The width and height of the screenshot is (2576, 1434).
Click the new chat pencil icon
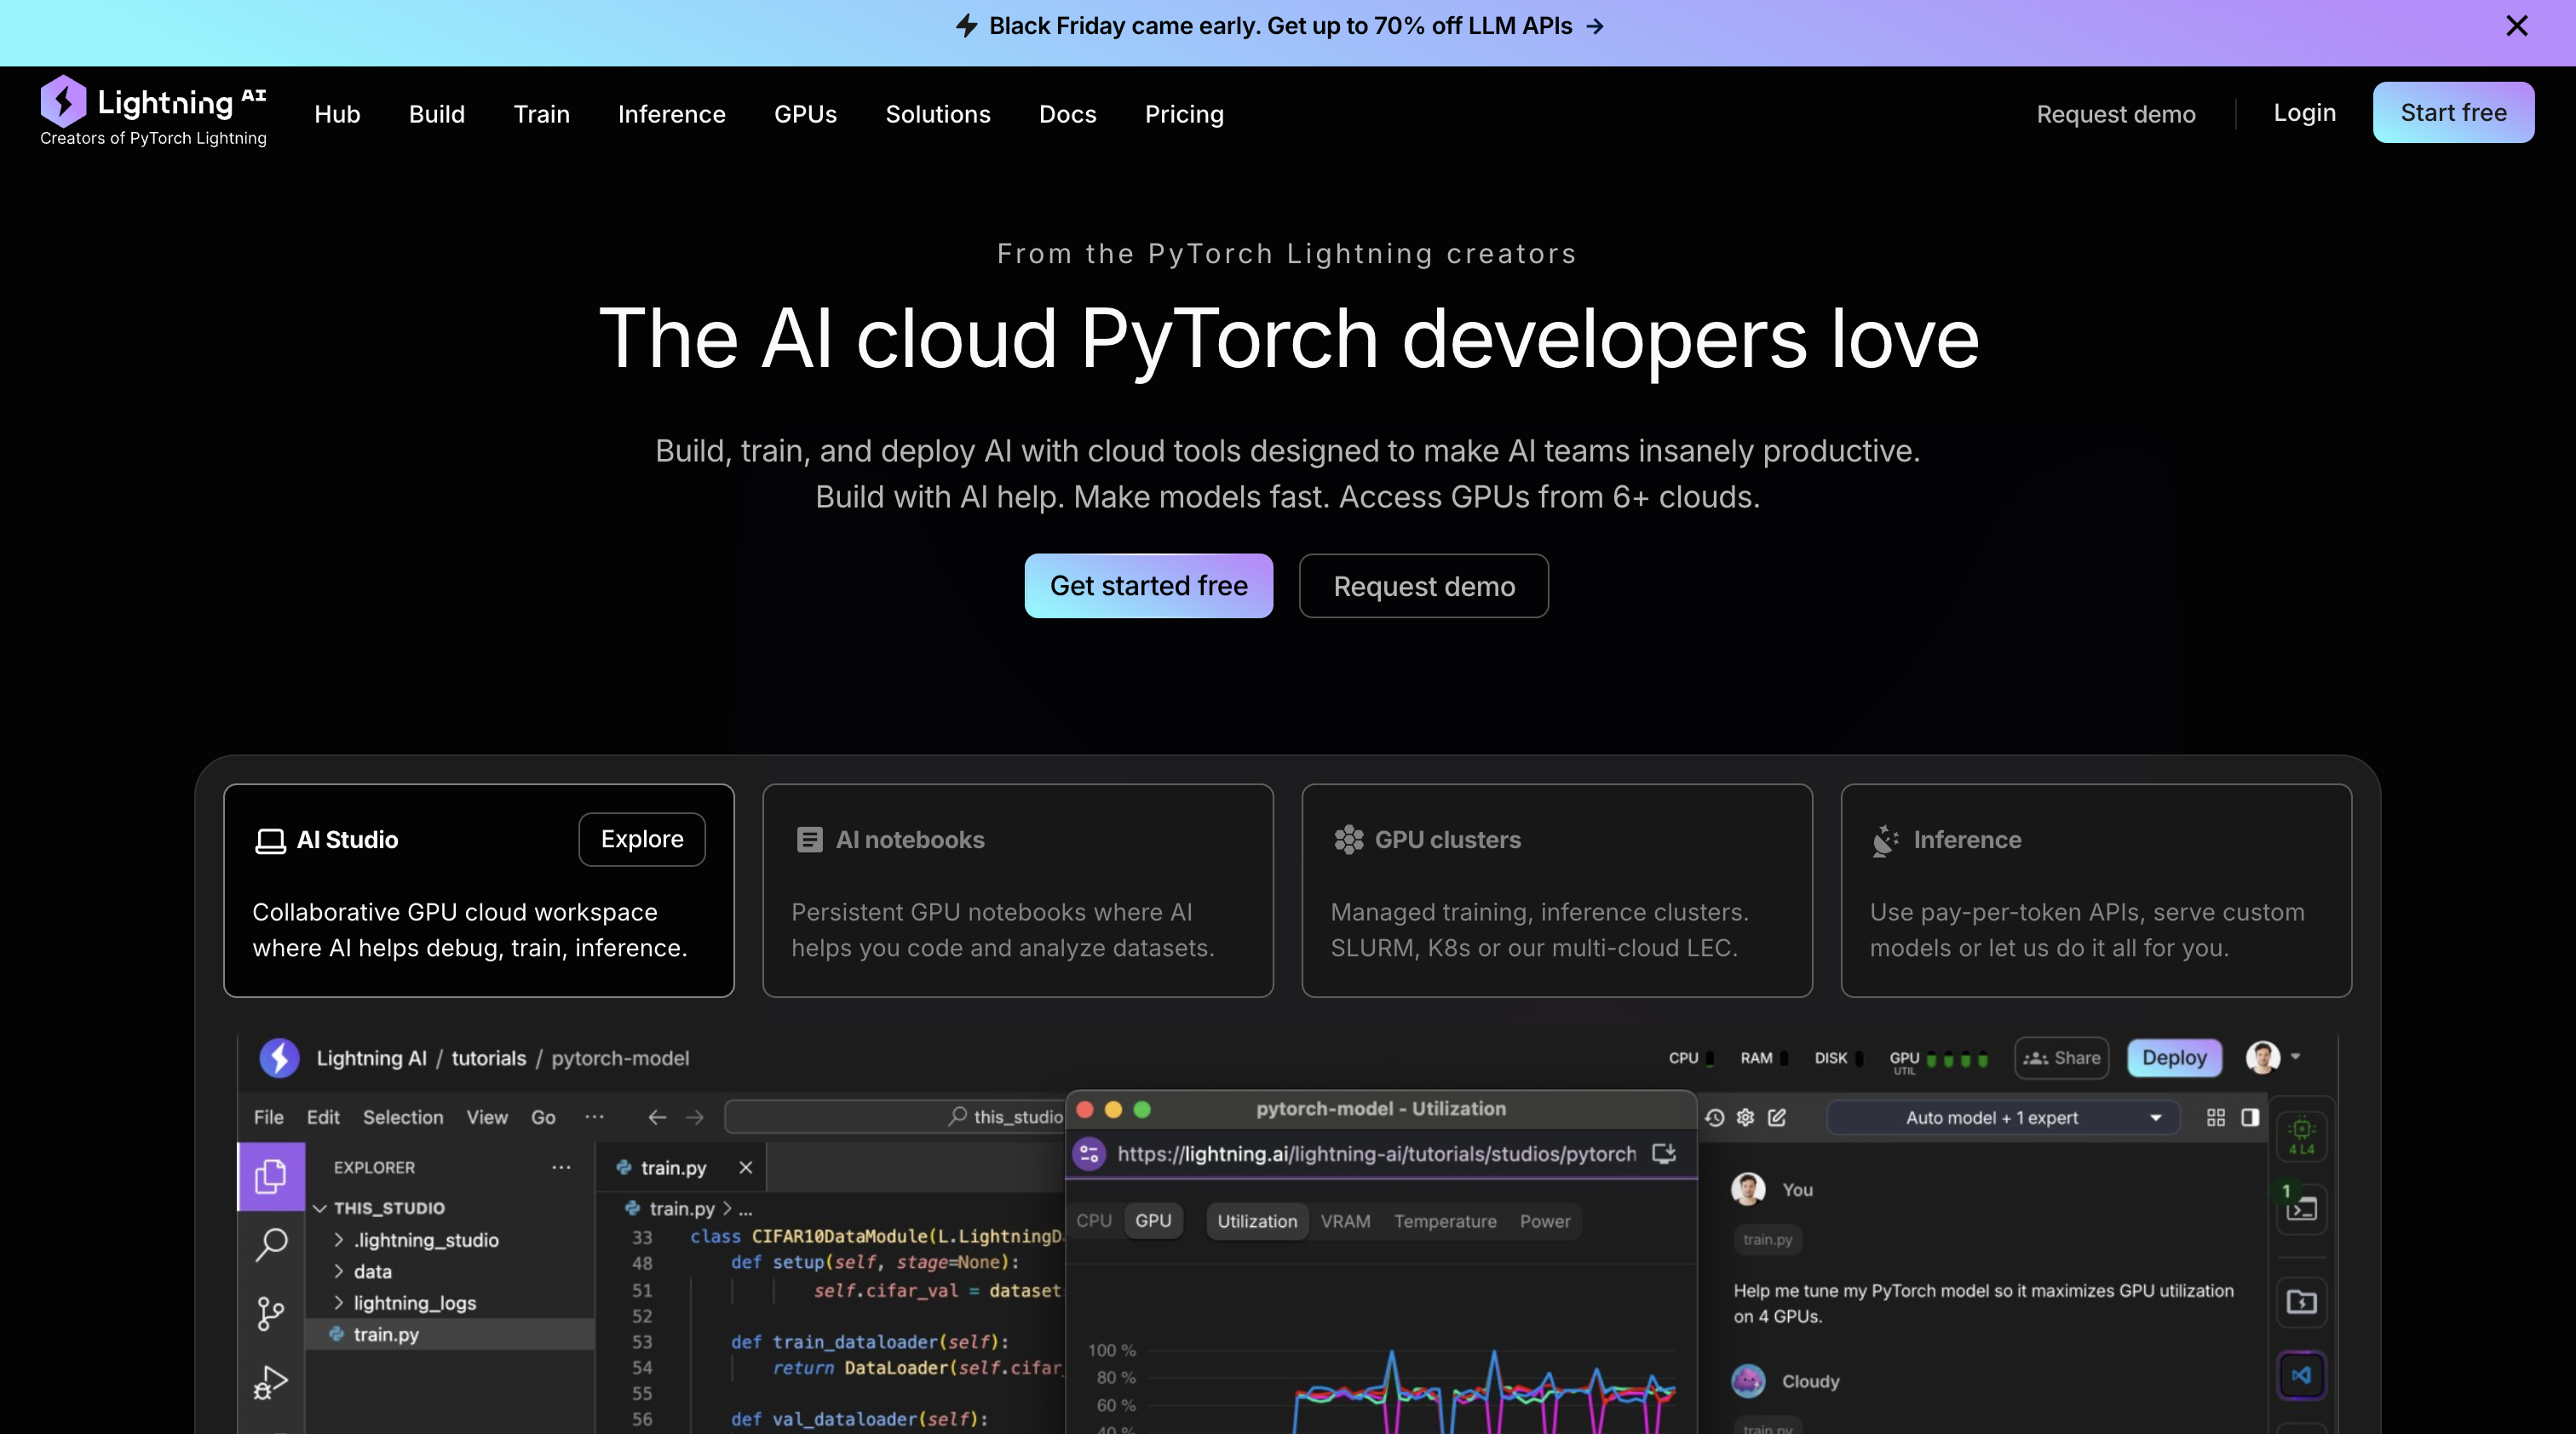(1777, 1117)
